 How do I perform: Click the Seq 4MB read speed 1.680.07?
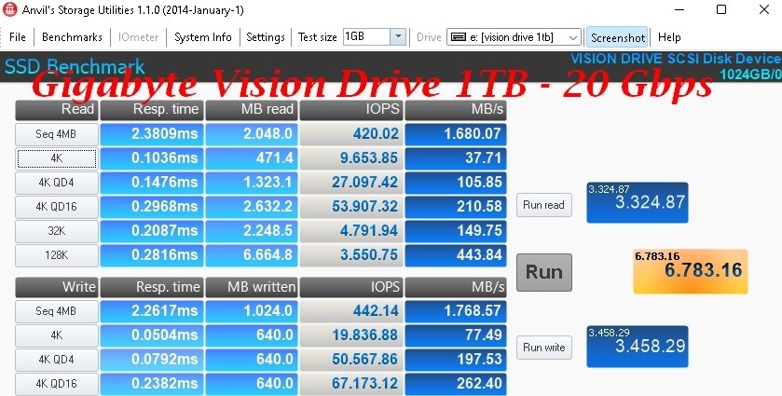tap(456, 134)
